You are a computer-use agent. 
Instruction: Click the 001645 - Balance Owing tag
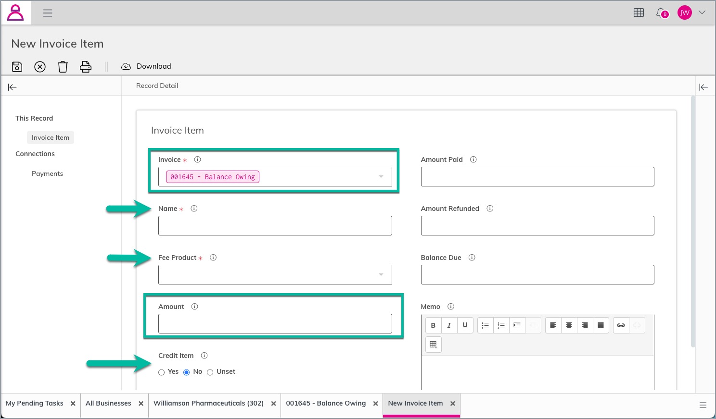213,177
